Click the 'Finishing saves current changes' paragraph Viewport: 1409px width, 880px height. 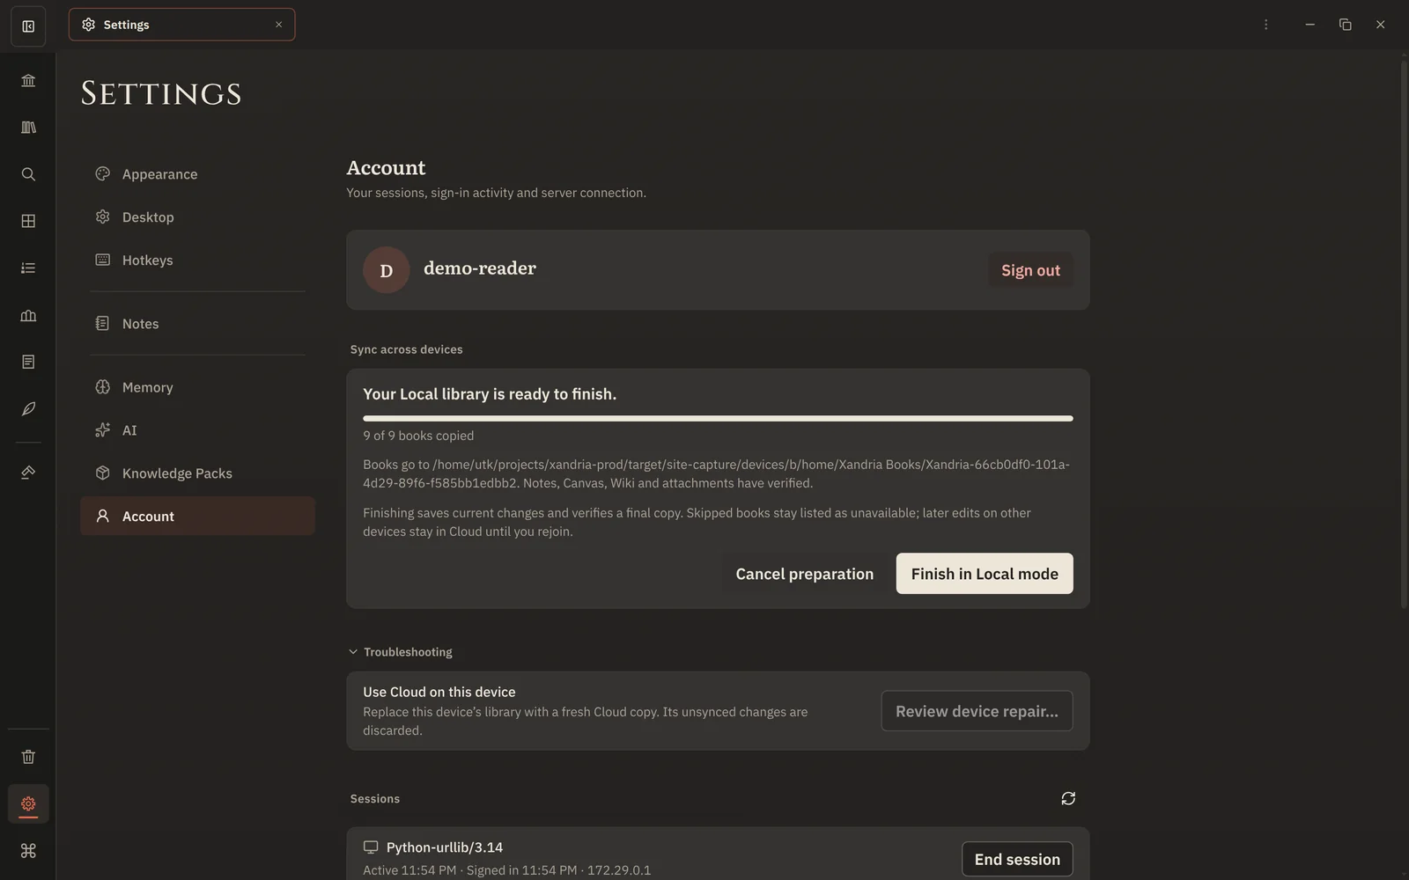(697, 522)
